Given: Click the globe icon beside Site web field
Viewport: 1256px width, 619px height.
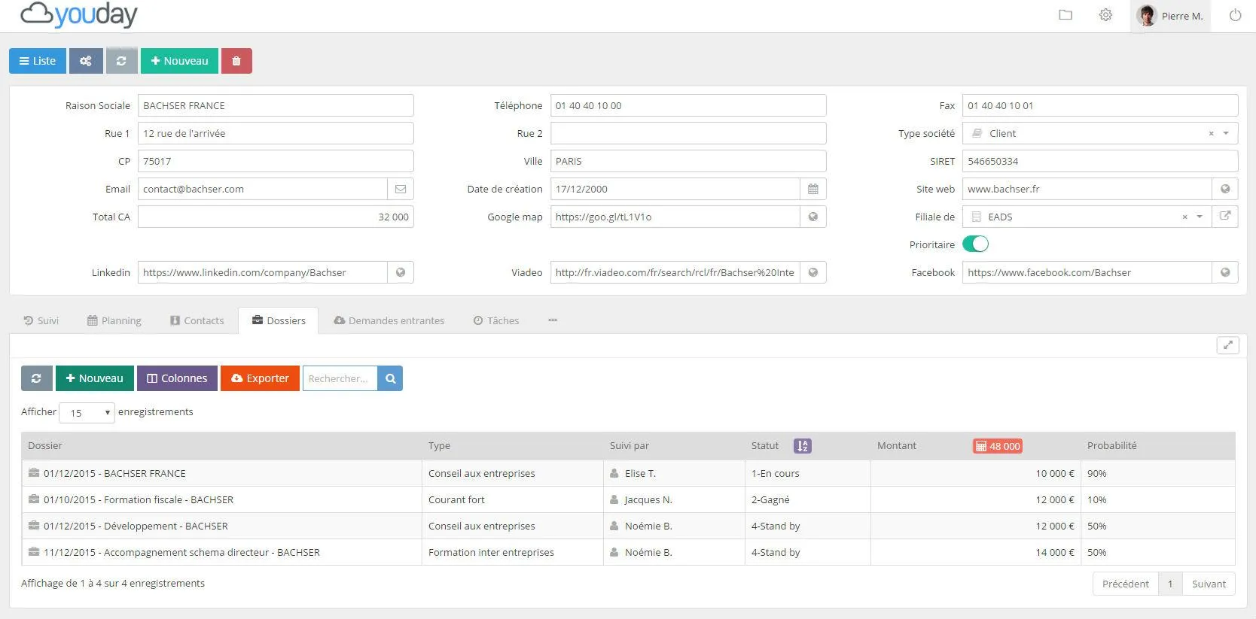Looking at the screenshot, I should [x=1225, y=189].
